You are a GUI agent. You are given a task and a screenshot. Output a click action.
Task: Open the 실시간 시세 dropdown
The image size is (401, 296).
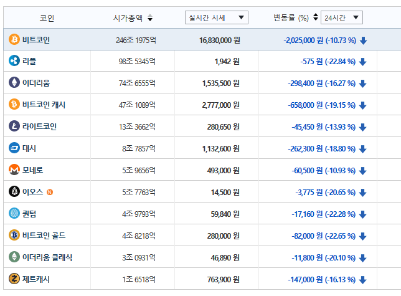217,17
